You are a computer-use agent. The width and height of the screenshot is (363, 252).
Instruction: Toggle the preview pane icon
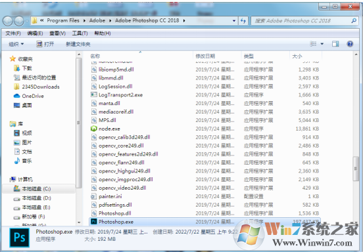(x=335, y=44)
